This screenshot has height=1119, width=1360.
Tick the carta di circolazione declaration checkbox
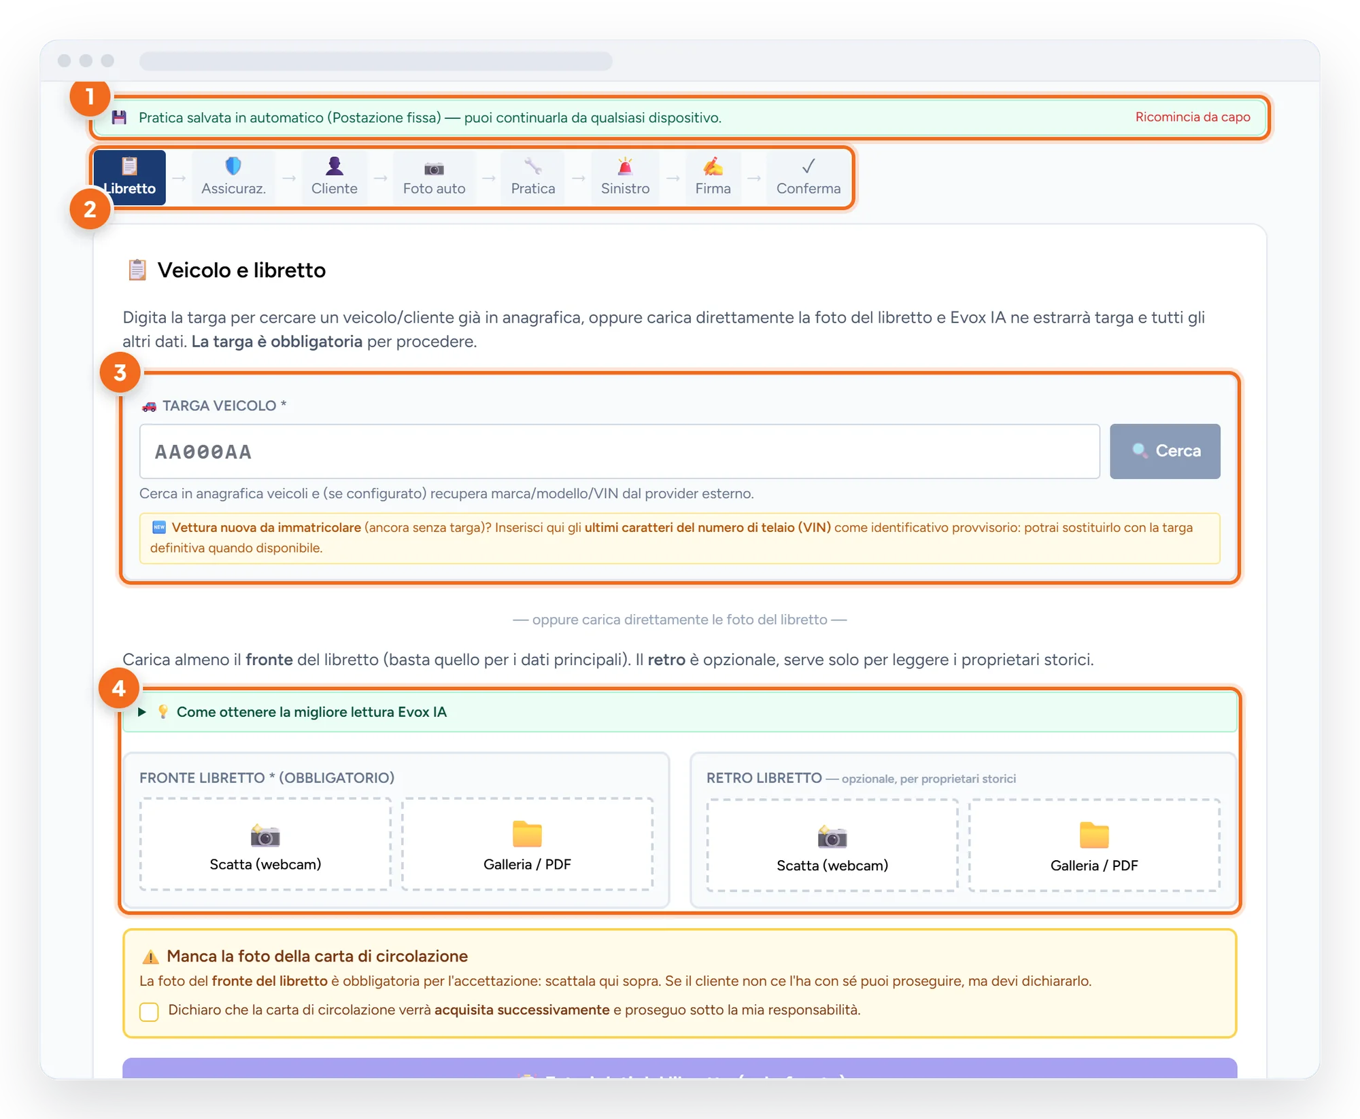click(149, 1011)
